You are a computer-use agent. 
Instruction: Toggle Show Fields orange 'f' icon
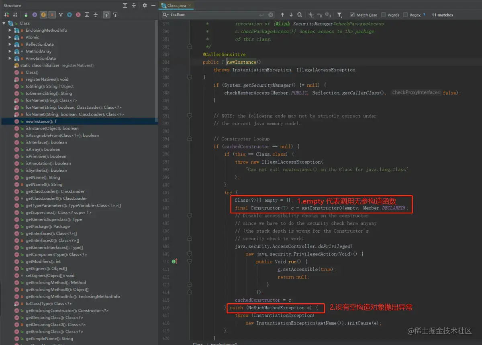[43, 15]
